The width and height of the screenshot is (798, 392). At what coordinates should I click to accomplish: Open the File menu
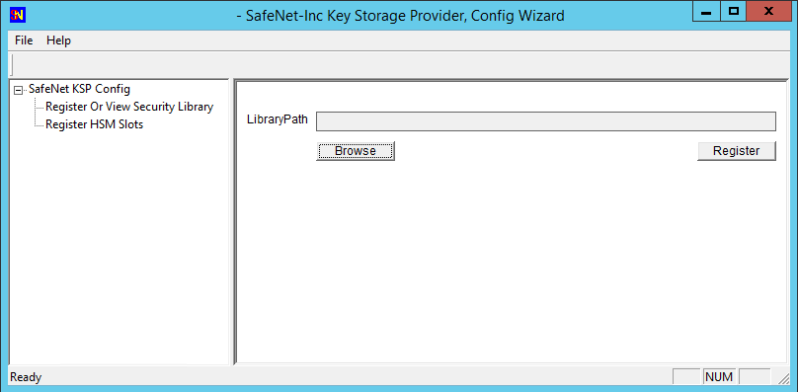coord(24,40)
